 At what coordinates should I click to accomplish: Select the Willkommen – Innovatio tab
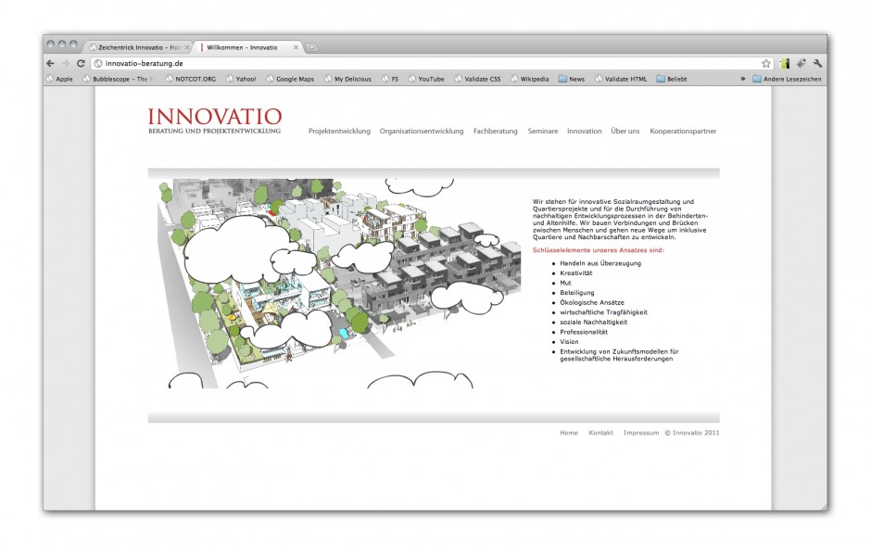pos(246,47)
